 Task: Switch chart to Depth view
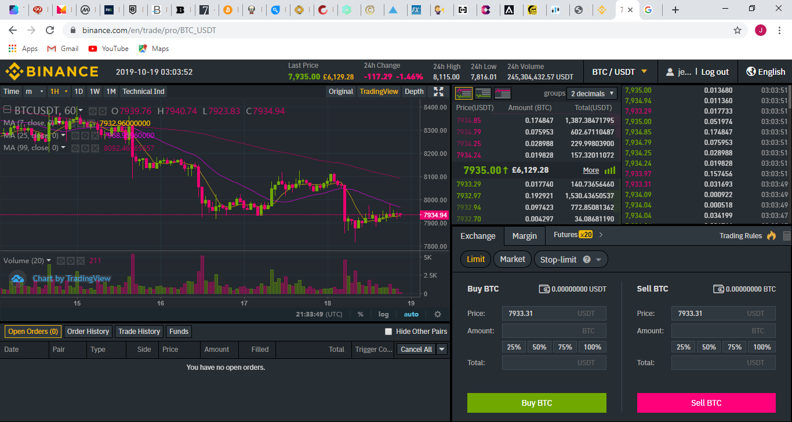(x=414, y=92)
